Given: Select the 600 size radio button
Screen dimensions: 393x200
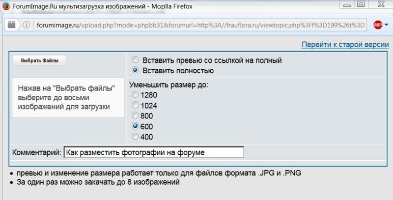Looking at the screenshot, I should click(135, 126).
